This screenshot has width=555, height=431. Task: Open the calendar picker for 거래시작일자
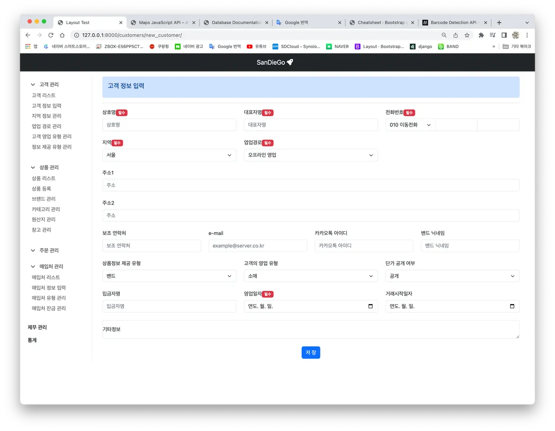pyautogui.click(x=512, y=306)
